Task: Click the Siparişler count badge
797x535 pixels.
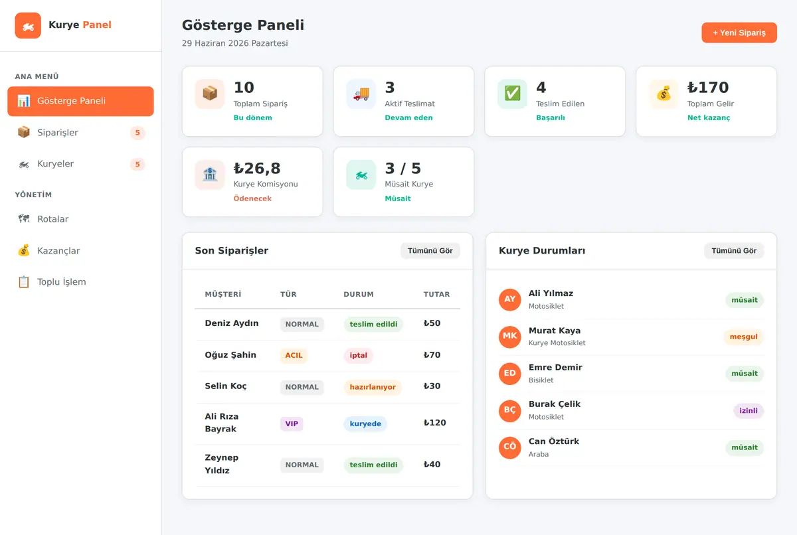Action: click(x=137, y=133)
